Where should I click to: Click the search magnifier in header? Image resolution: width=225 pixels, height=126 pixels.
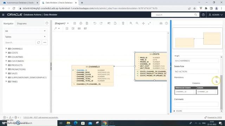point(196,15)
